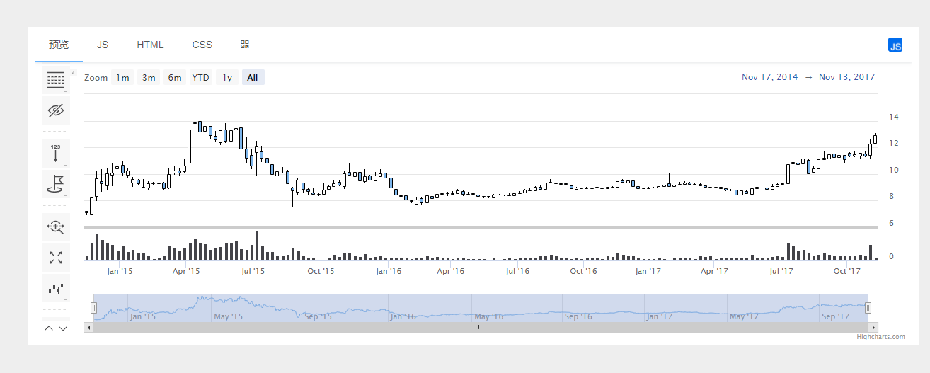Click the tallest volume bar near Jul '15
Image resolution: width=930 pixels, height=373 pixels.
tap(257, 246)
